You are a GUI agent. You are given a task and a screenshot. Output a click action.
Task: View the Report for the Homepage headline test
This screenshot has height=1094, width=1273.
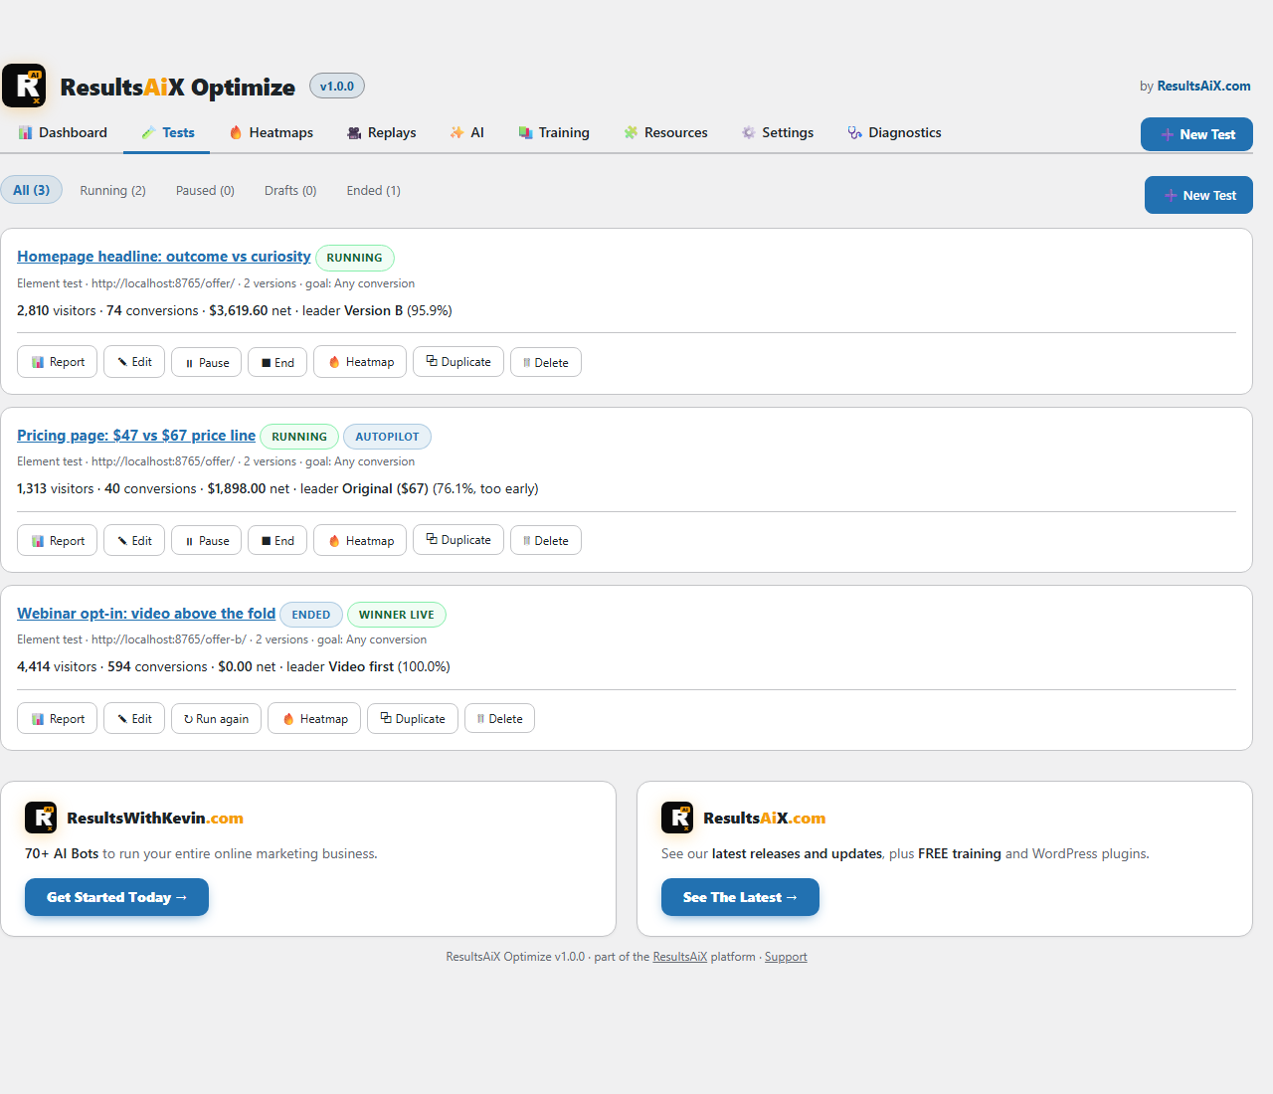pyautogui.click(x=58, y=362)
